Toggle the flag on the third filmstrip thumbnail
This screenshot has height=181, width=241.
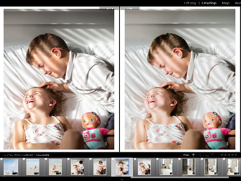pos(47,160)
